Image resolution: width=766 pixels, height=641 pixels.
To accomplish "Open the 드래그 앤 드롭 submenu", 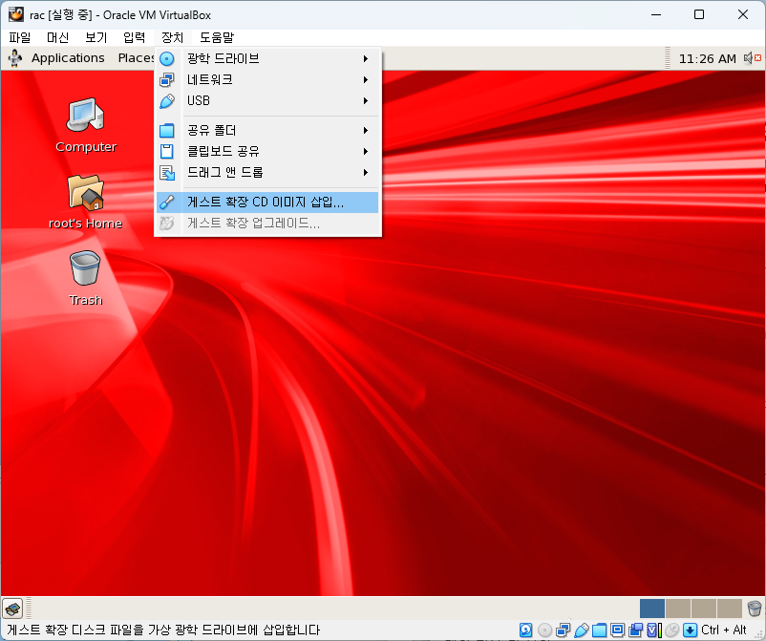I will [x=267, y=173].
